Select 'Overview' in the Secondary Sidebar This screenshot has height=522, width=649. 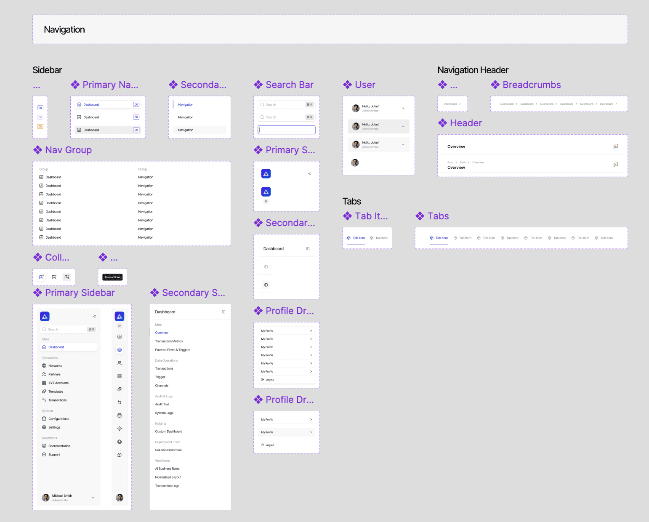(162, 333)
